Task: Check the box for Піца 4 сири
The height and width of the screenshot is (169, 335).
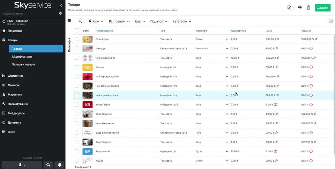Action: [x=77, y=39]
